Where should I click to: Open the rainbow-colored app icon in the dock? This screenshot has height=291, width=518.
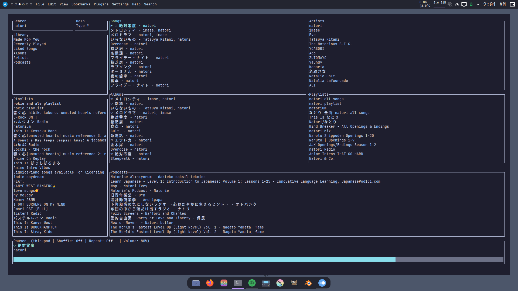click(x=224, y=283)
